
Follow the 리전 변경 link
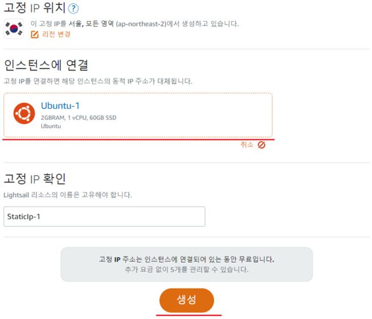coord(56,34)
